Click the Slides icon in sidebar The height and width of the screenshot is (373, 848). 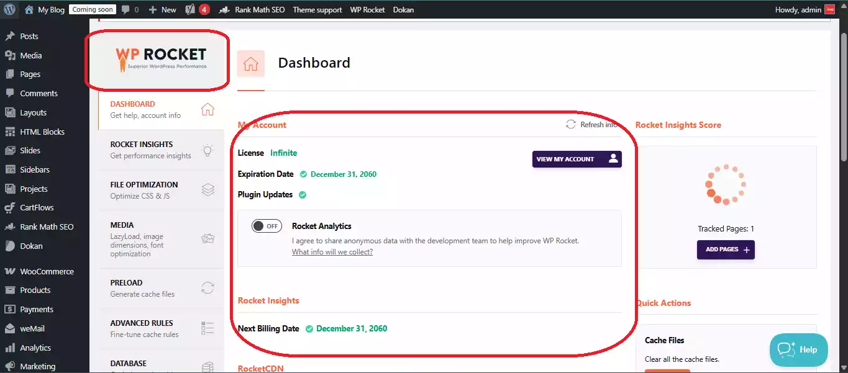tap(10, 150)
